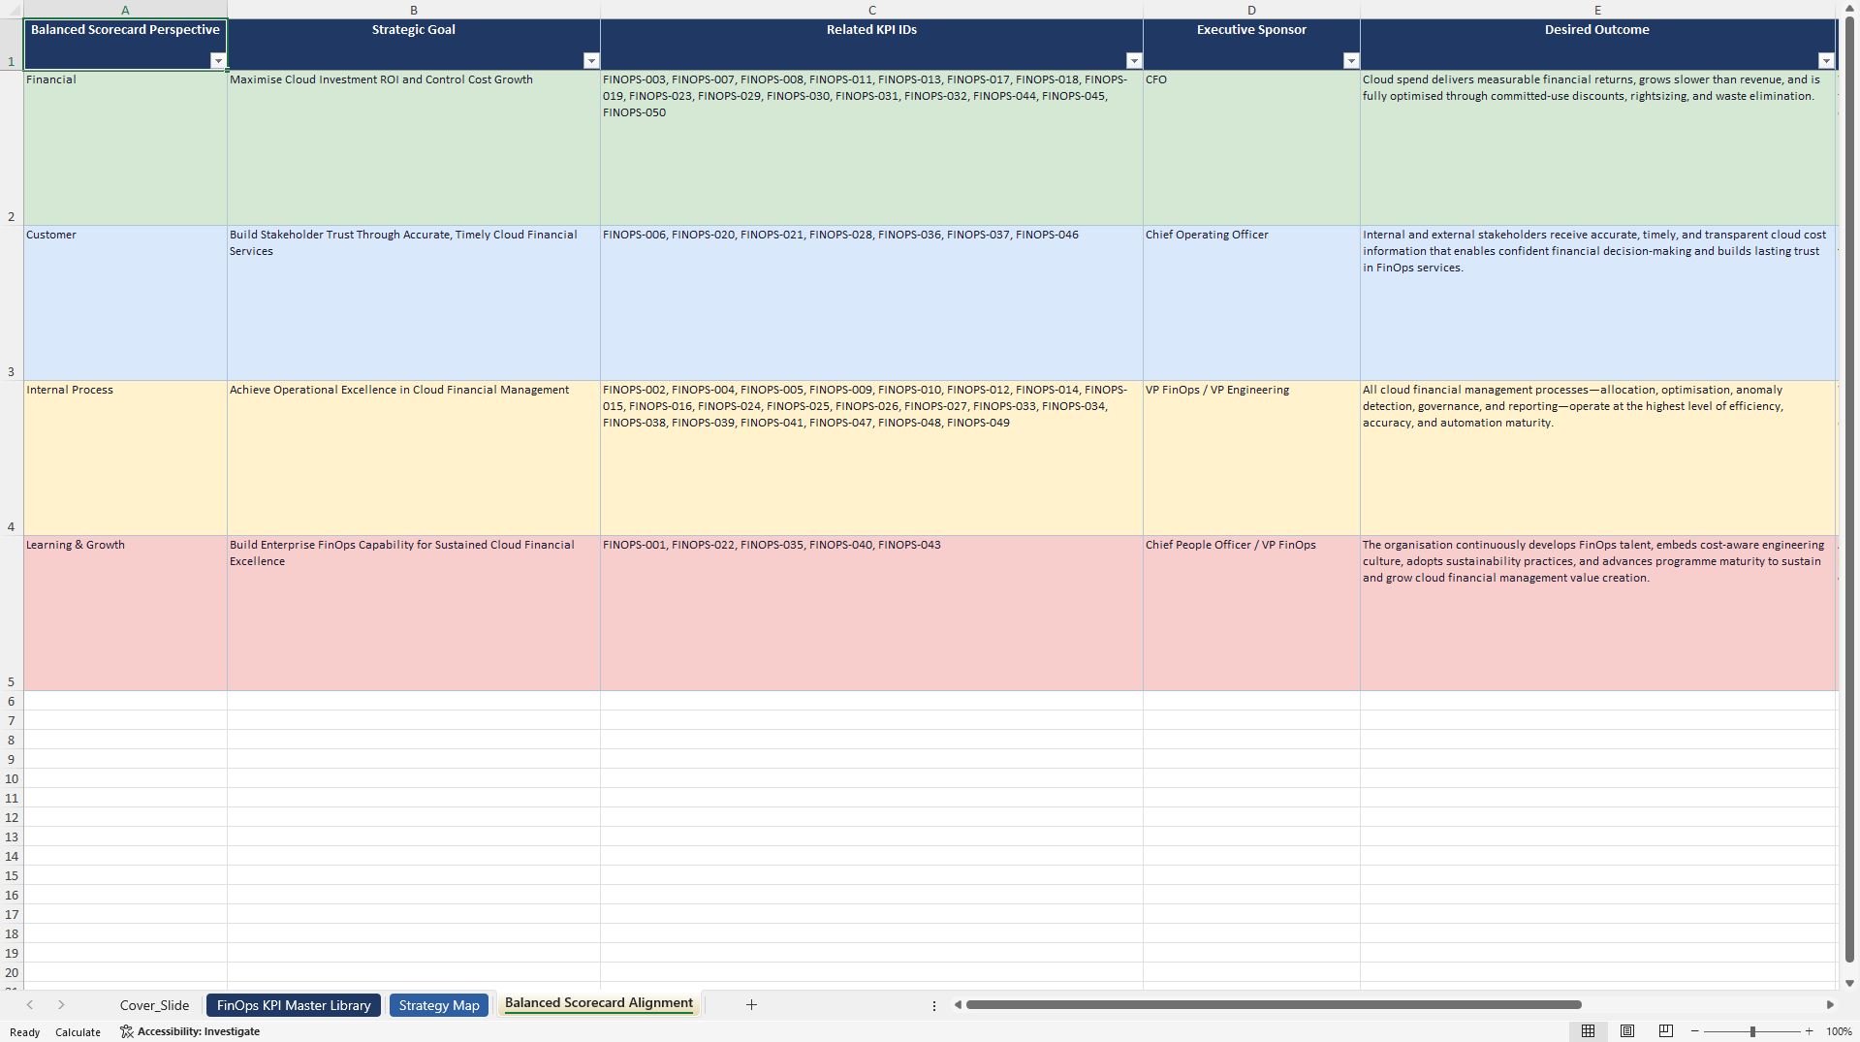Image resolution: width=1860 pixels, height=1042 pixels.
Task: Select the Learning & Growth cell
Action: click(x=125, y=614)
